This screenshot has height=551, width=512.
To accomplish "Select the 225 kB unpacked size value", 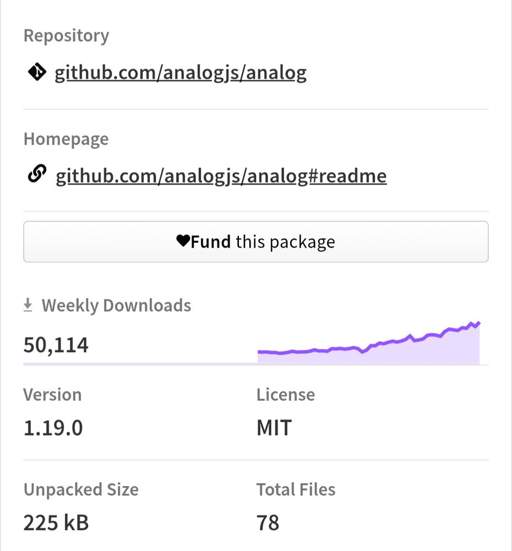I will click(x=56, y=522).
